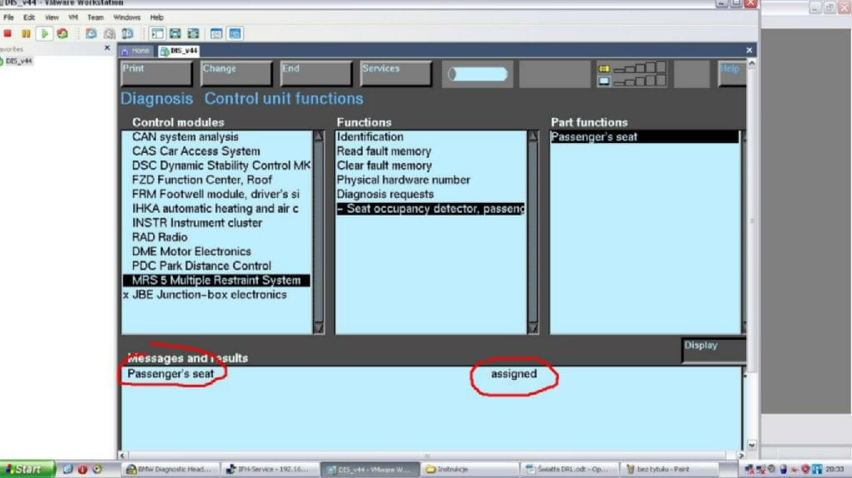Click the End button
Image resolution: width=852 pixels, height=478 pixels.
click(315, 73)
